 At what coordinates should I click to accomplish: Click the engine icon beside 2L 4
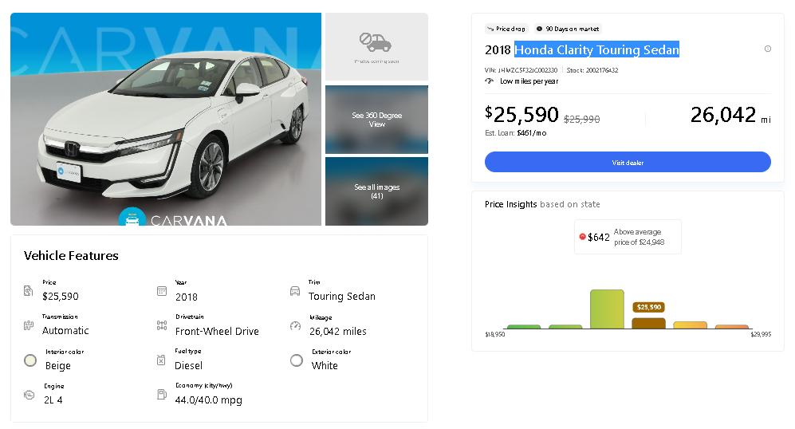(x=29, y=395)
